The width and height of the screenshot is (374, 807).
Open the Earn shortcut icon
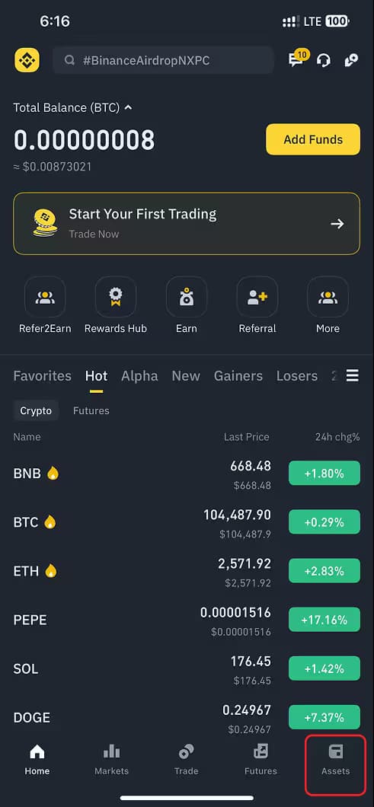point(187,297)
